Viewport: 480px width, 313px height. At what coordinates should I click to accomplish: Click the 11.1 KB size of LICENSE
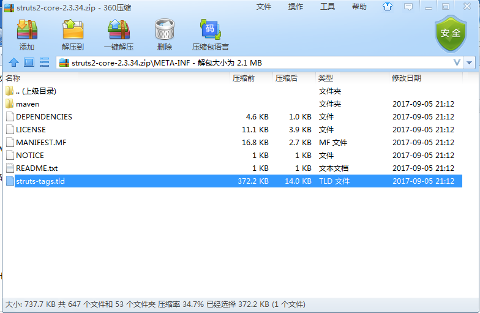coord(255,130)
